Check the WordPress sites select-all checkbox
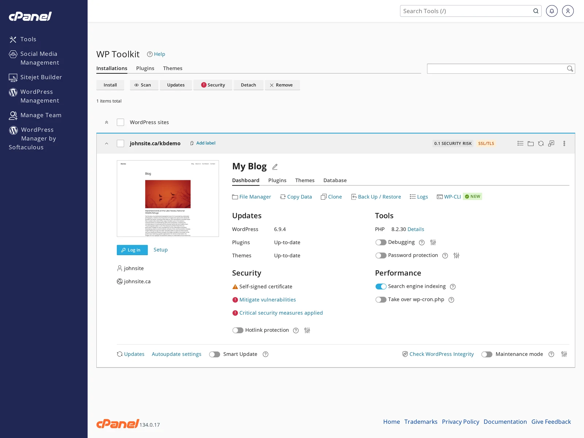Screen dimensions: 584x438 pyautogui.click(x=120, y=122)
